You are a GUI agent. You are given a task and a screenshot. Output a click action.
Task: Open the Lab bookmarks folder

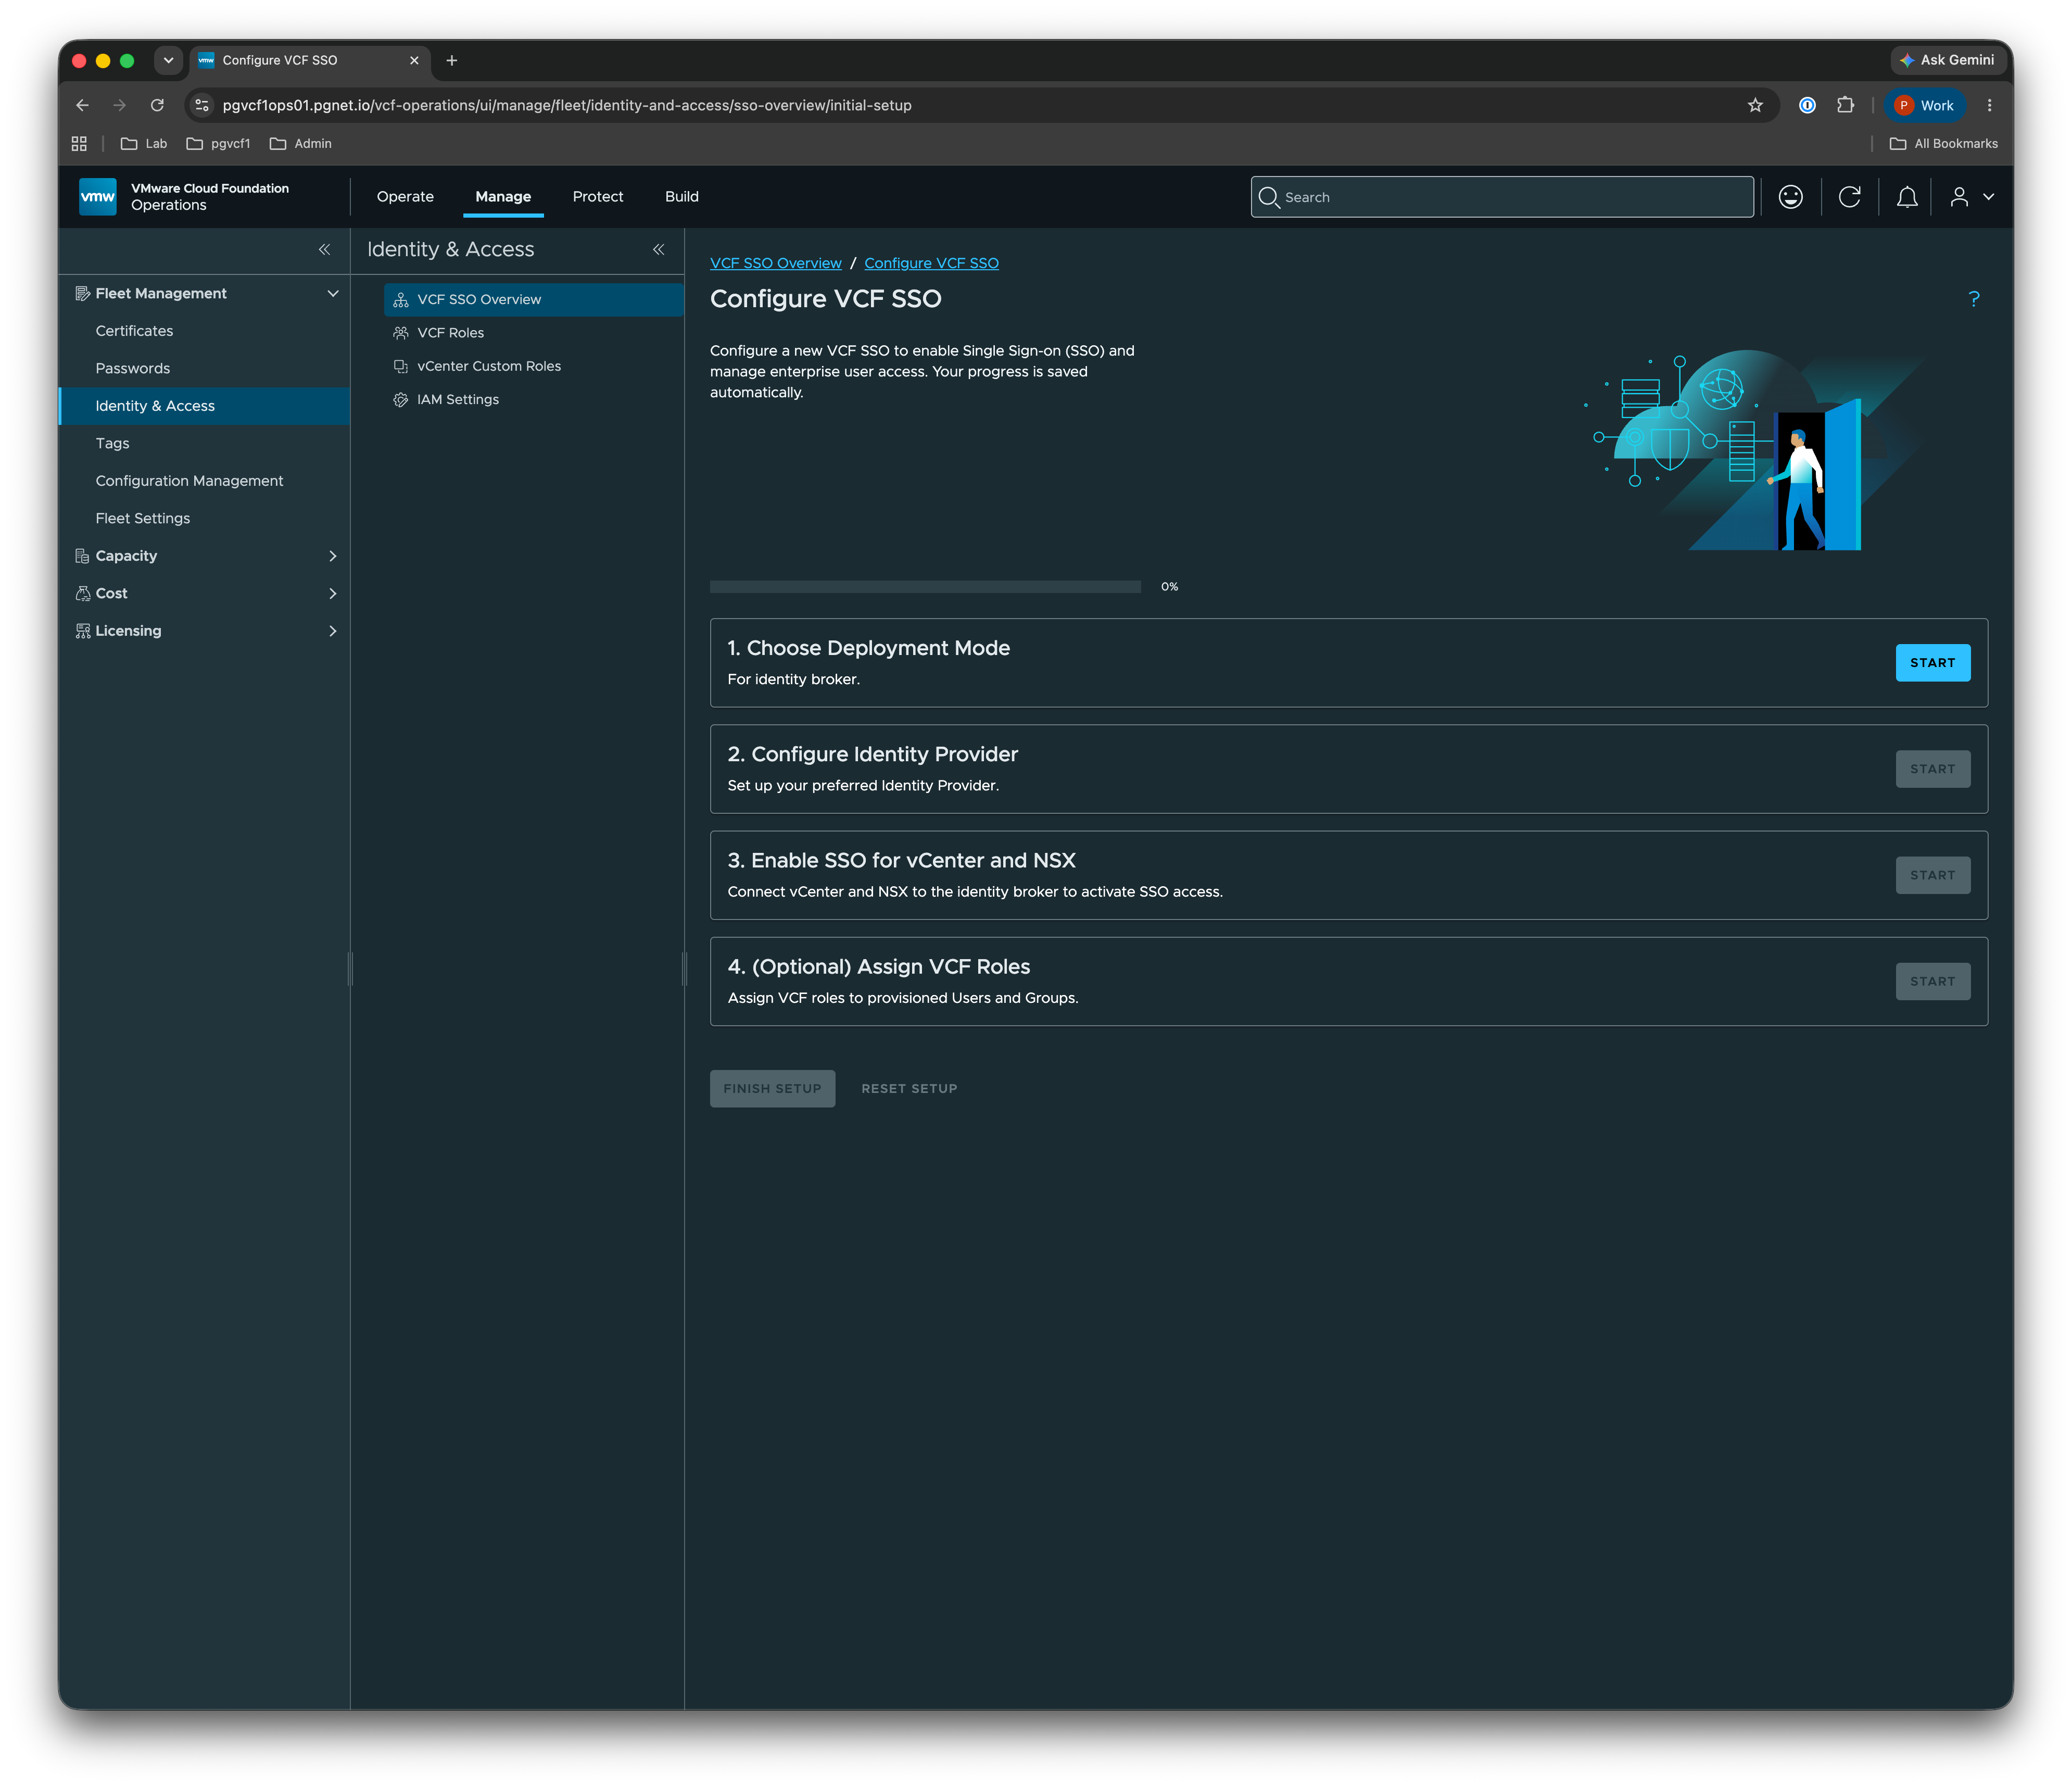click(x=144, y=143)
